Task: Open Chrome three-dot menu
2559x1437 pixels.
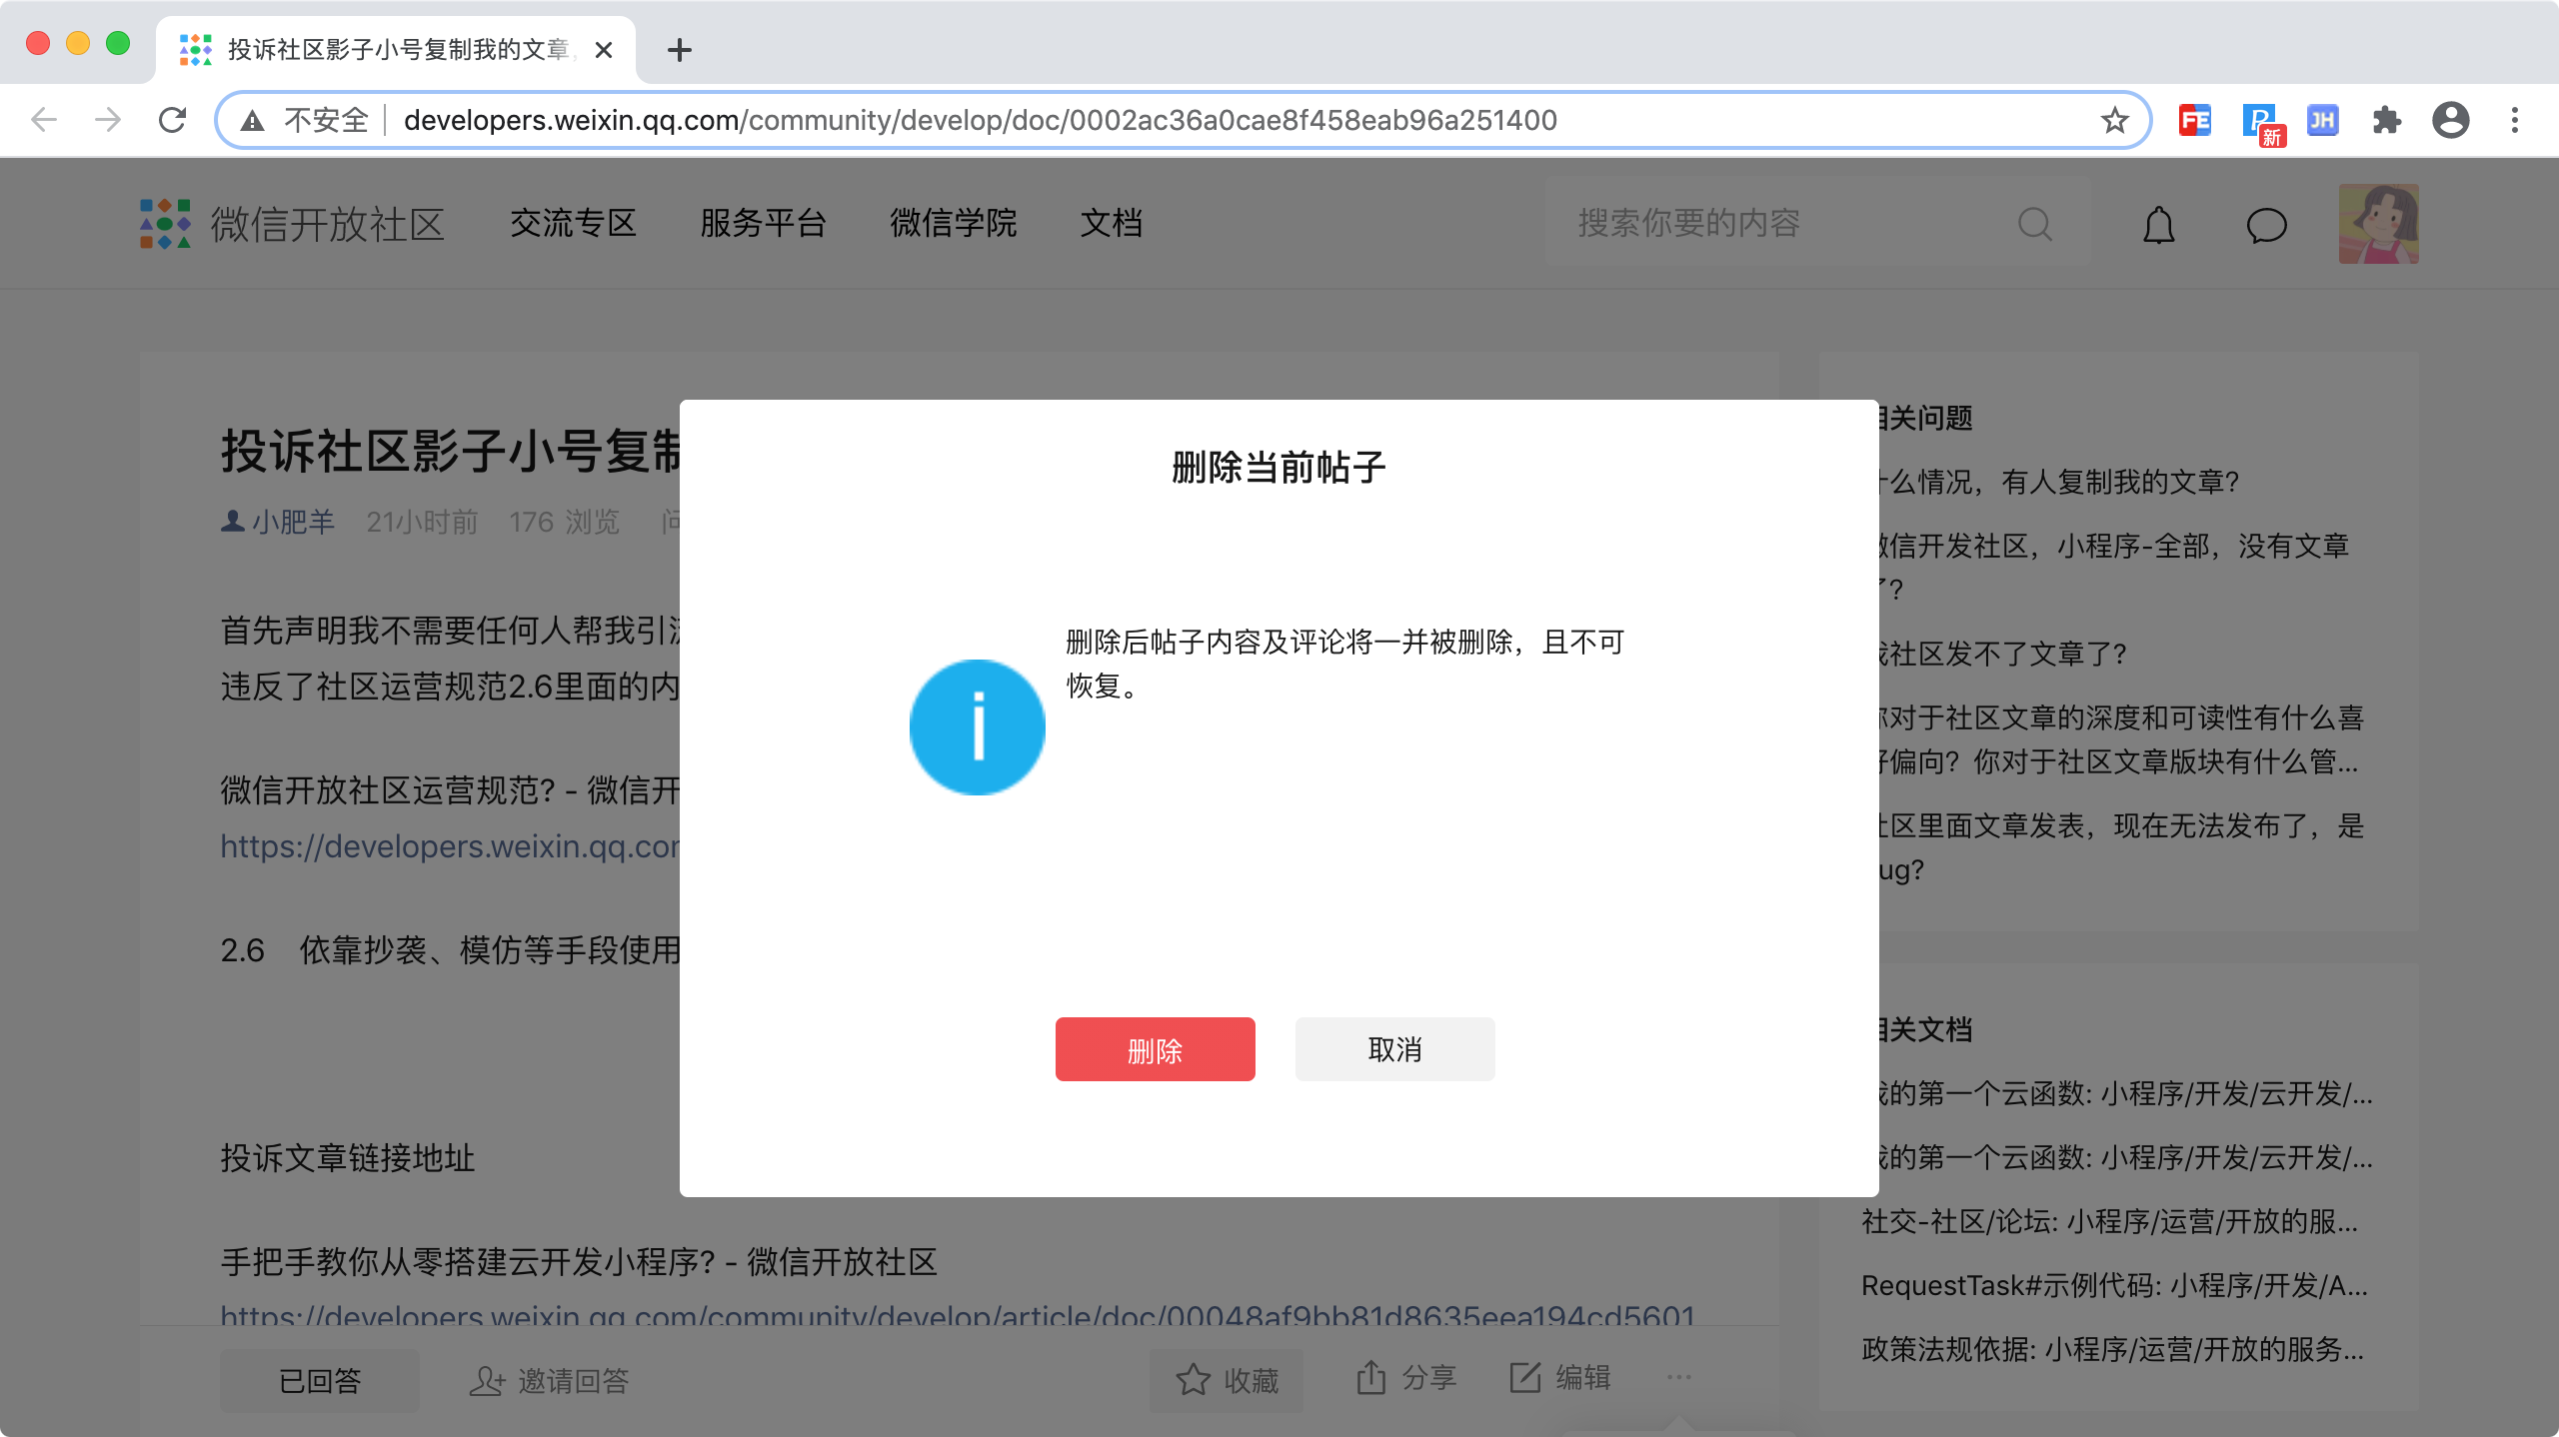Action: tap(2515, 121)
